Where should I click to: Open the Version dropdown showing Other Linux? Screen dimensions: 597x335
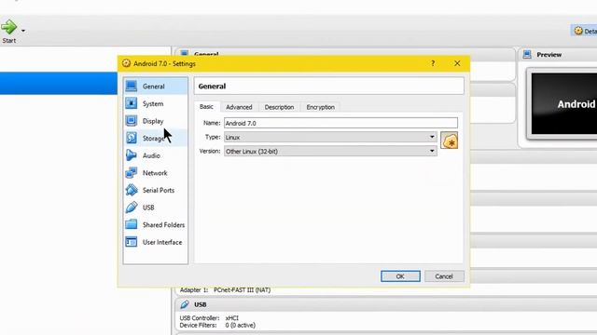pyautogui.click(x=330, y=151)
